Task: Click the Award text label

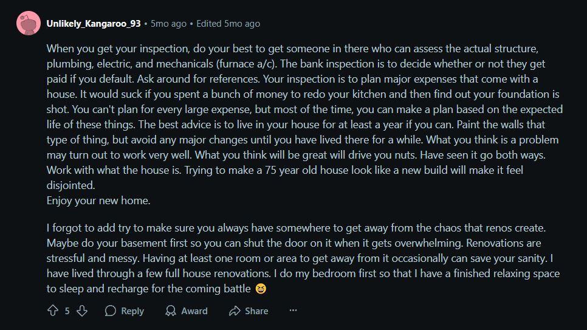Action: [x=194, y=311]
